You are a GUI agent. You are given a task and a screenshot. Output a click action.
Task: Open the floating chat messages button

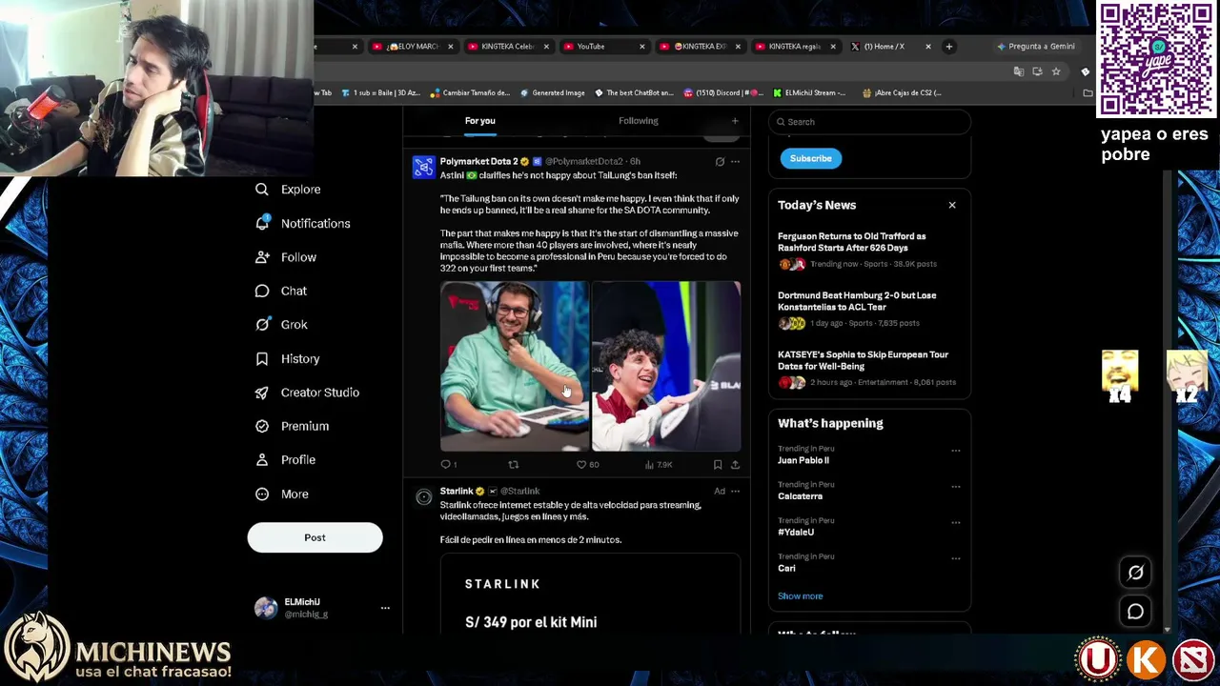pyautogui.click(x=1135, y=612)
